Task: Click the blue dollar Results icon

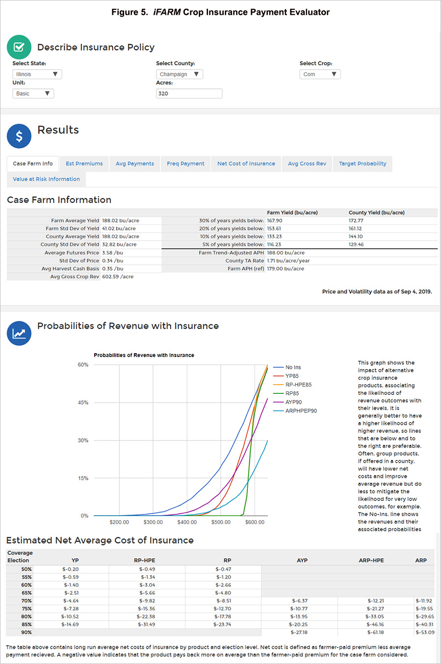Action: 19,136
